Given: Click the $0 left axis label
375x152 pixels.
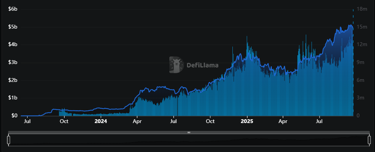Looking at the screenshot, I should 15,115.
